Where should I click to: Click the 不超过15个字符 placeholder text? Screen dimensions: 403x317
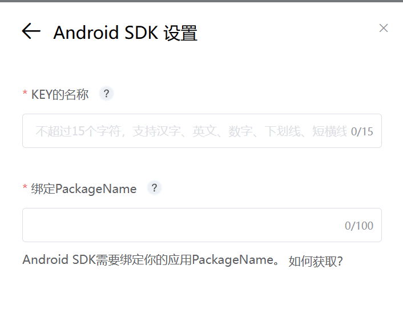(x=78, y=131)
